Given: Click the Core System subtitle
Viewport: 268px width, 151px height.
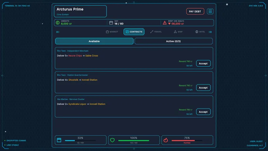Looking at the screenshot, I should click(63, 15).
